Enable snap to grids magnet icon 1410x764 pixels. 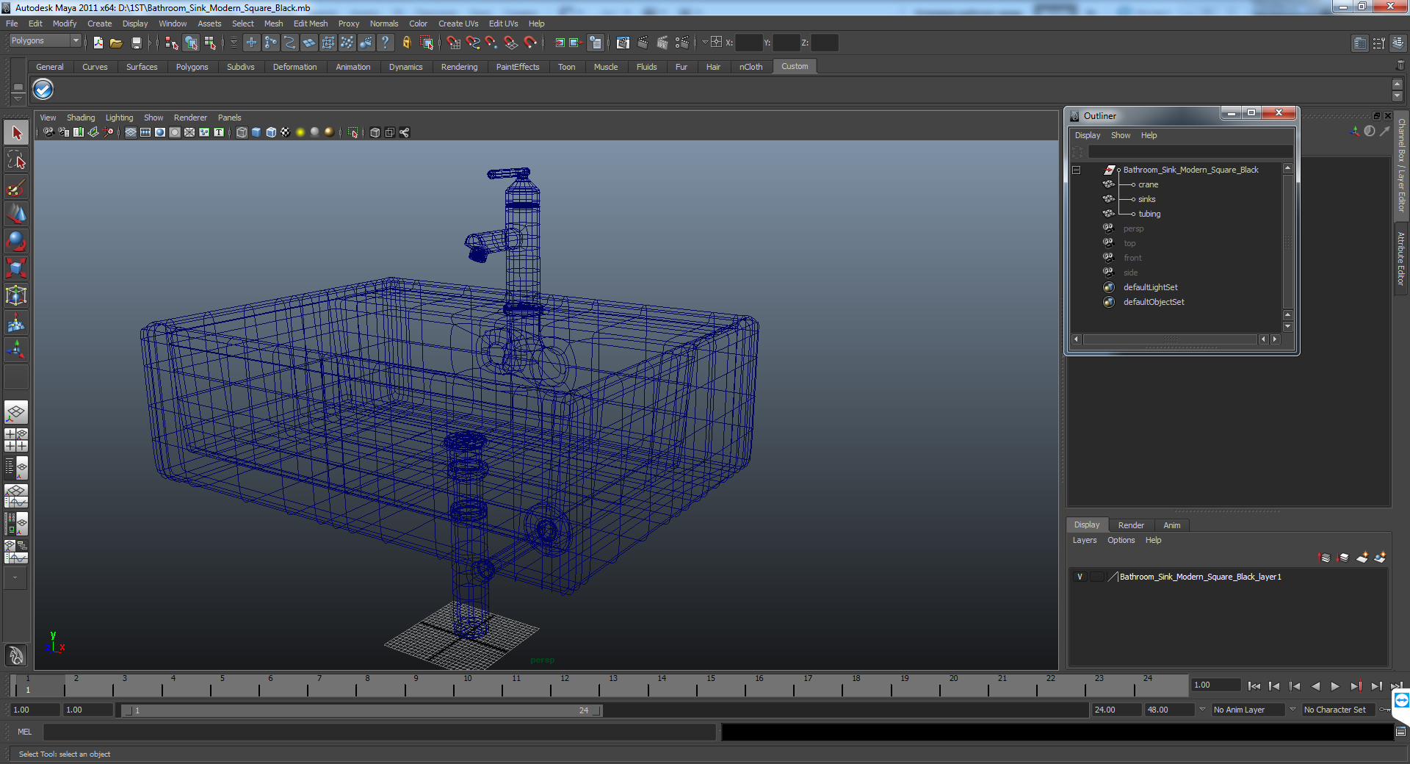tap(453, 43)
